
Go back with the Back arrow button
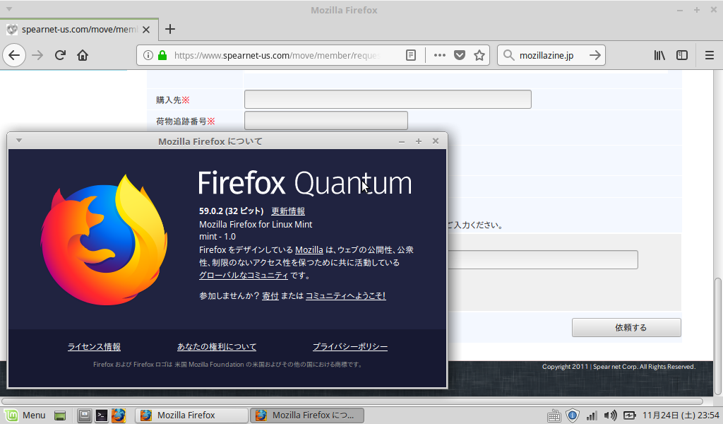coord(14,55)
